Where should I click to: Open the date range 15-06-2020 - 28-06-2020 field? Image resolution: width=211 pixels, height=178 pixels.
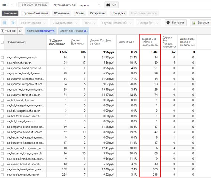(x=33, y=5)
